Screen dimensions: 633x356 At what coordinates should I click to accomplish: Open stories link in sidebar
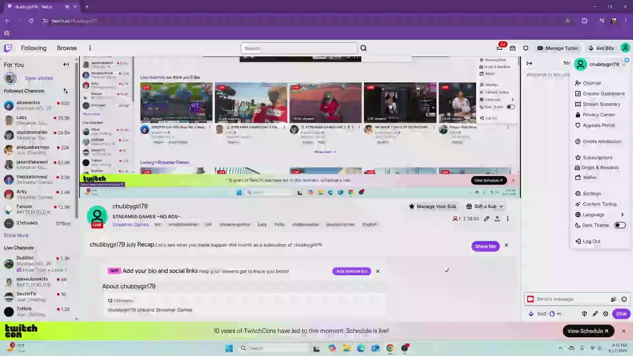pyautogui.click(x=39, y=78)
